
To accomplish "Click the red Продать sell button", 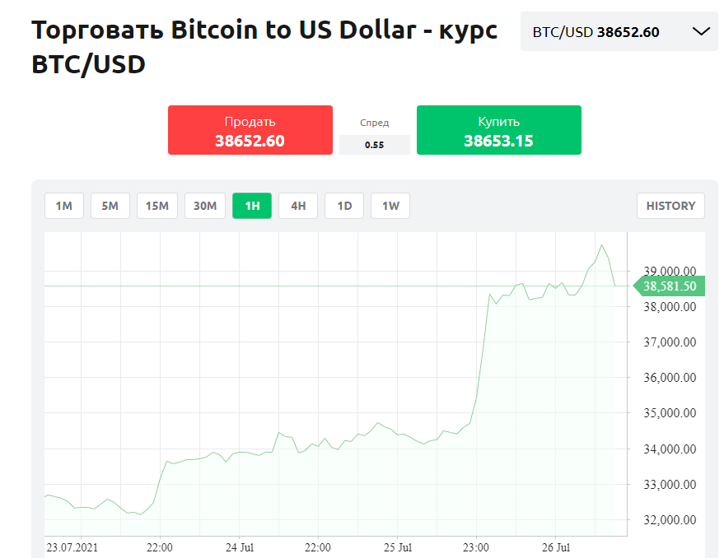I will 250,130.
